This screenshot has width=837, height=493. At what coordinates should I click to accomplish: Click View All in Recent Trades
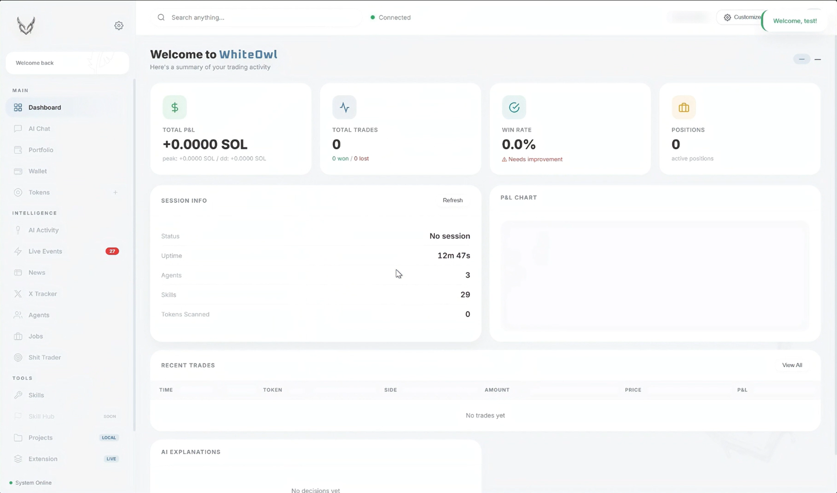pyautogui.click(x=792, y=365)
